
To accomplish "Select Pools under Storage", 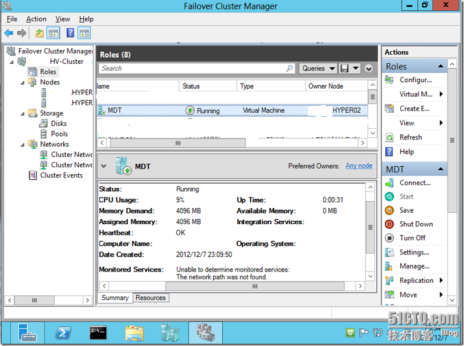I will [x=59, y=134].
